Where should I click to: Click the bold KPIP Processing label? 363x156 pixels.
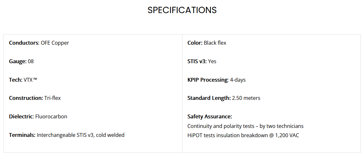(208, 80)
